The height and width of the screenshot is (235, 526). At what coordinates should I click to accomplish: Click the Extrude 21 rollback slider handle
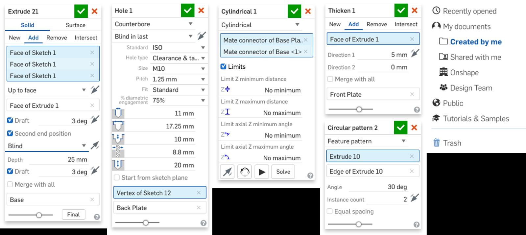39,215
